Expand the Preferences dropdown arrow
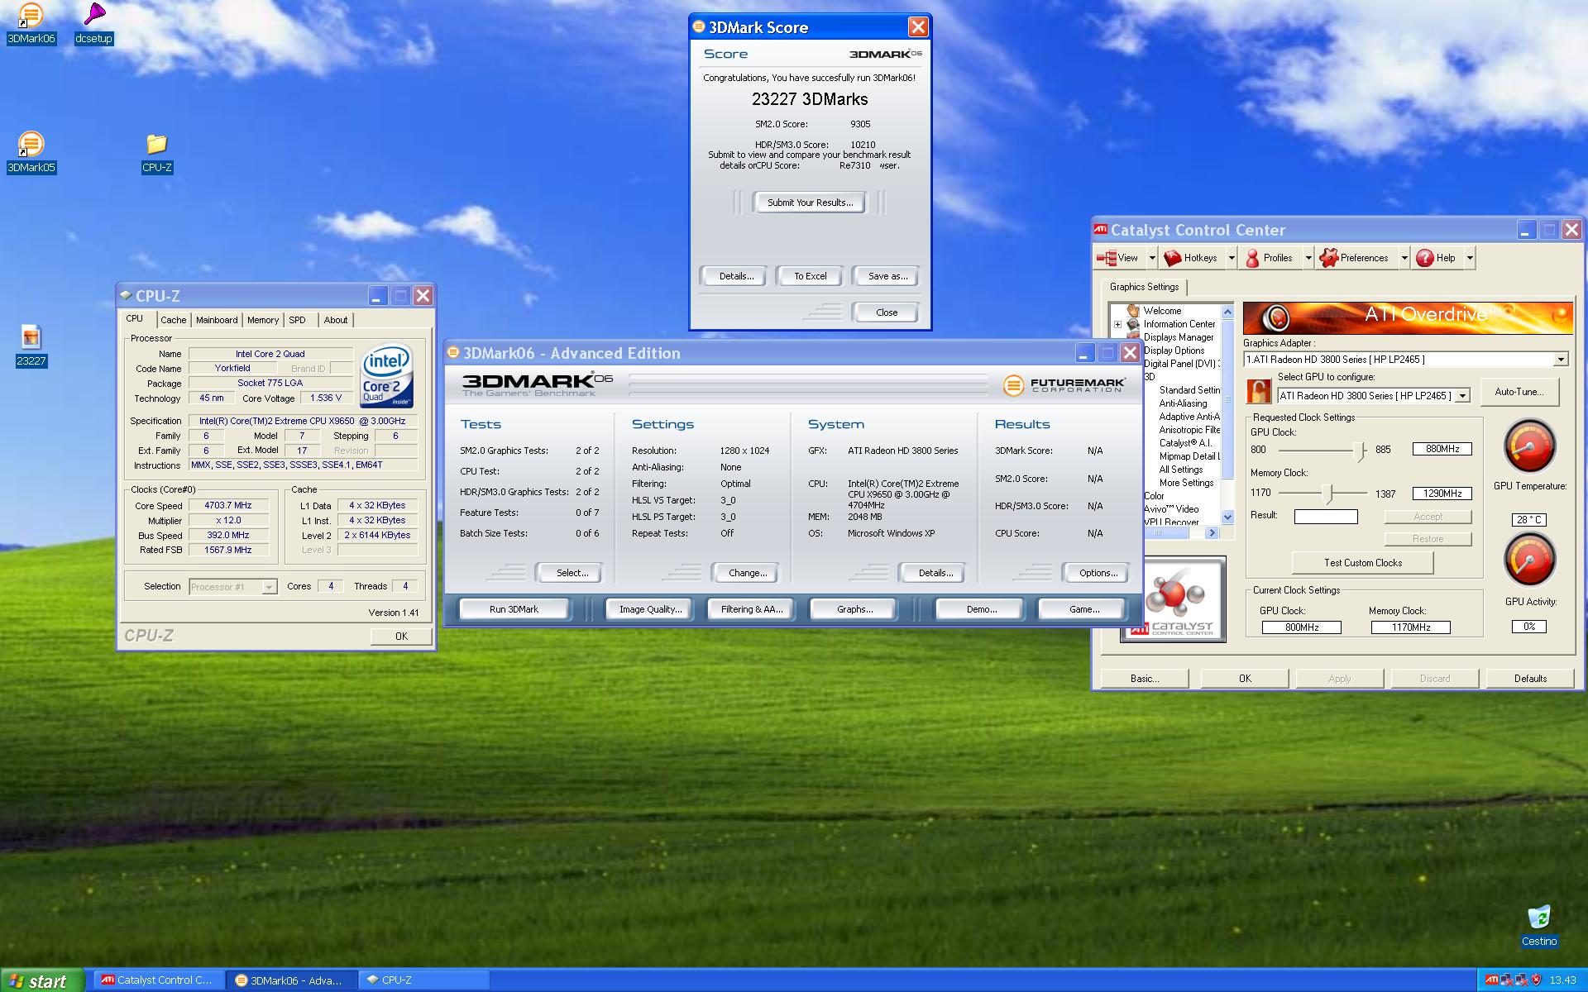 pyautogui.click(x=1404, y=258)
